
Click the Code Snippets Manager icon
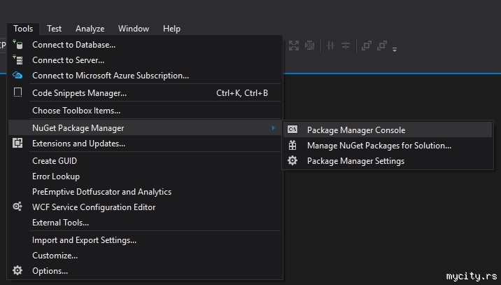(x=18, y=92)
